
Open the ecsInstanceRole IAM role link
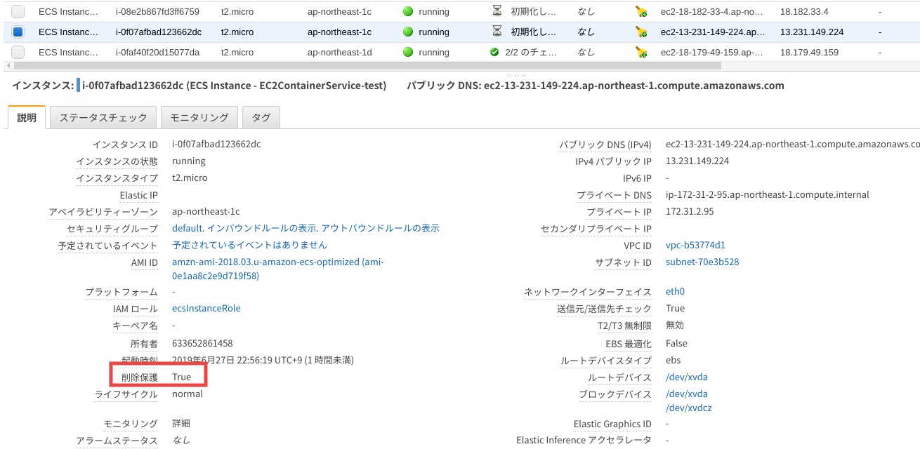[x=206, y=309]
